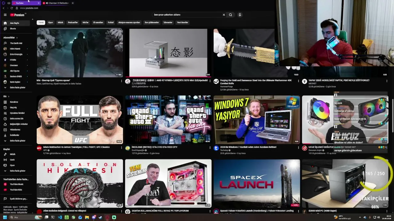Explore Oyun under Keşfet

tap(17, 165)
